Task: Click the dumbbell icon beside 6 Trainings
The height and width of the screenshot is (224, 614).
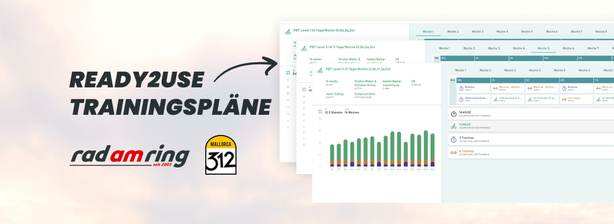Action: (x=453, y=153)
